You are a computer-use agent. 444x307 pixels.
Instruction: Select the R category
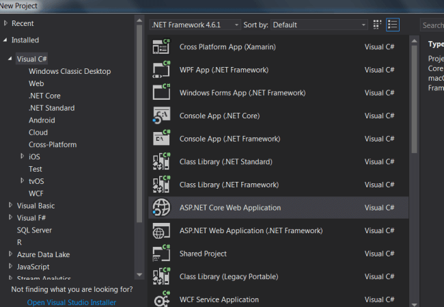(x=19, y=242)
